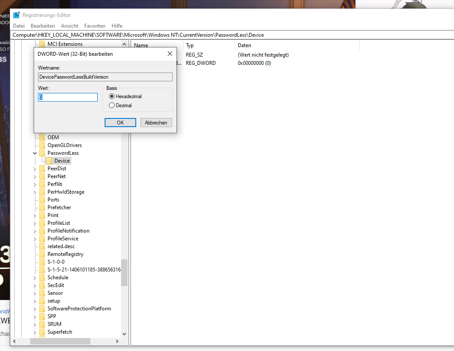
Task: Expand the Schedule key
Action: coord(35,278)
